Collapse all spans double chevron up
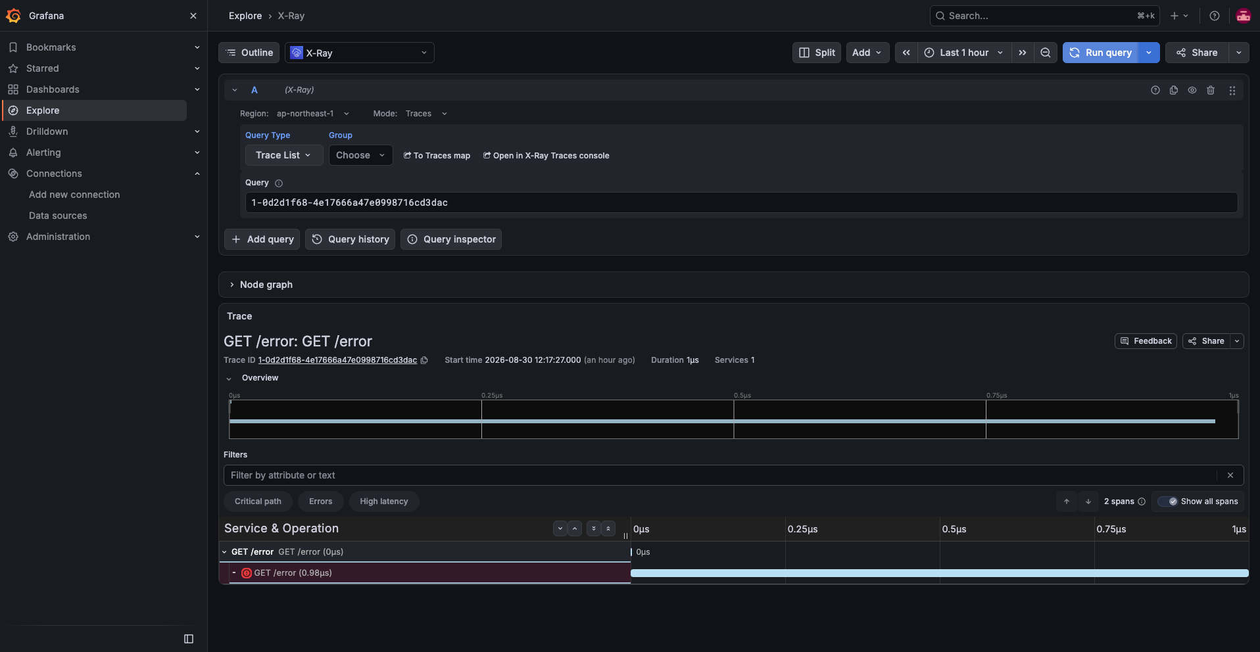 [608, 528]
